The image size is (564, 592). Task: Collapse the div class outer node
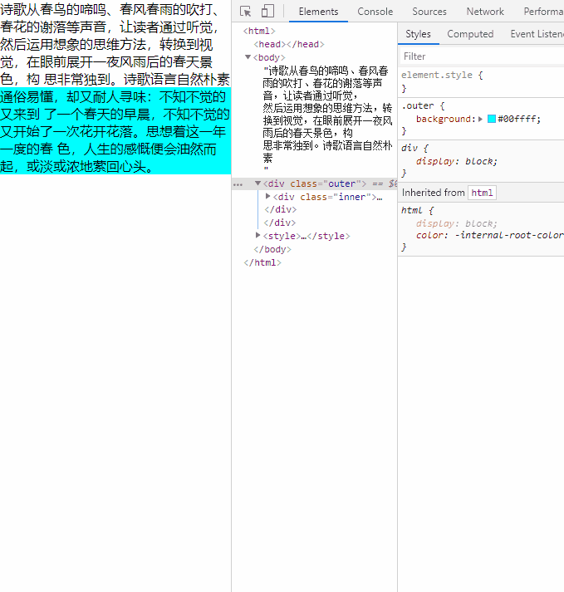click(x=257, y=183)
